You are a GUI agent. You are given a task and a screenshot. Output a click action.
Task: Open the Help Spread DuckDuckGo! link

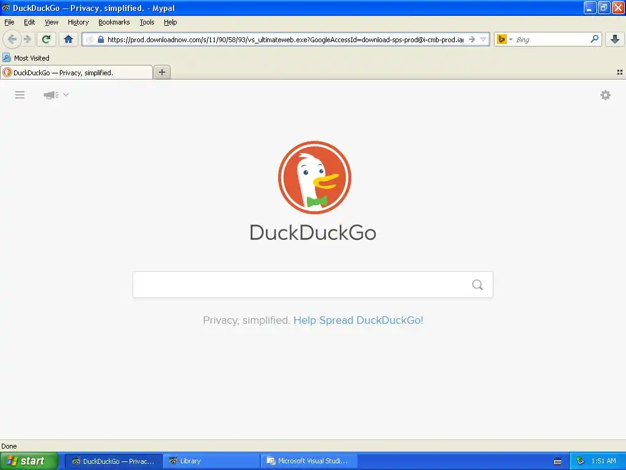pyautogui.click(x=358, y=320)
